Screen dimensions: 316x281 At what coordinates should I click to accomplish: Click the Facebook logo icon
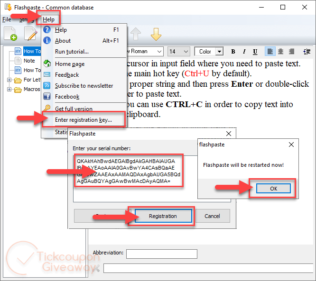(47, 96)
